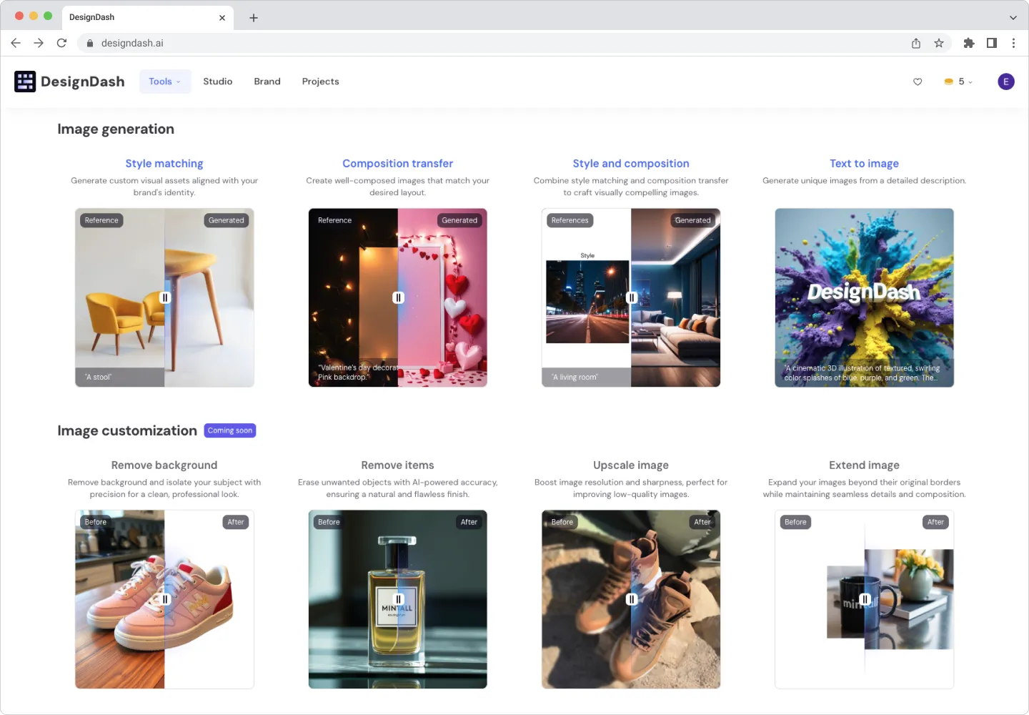Click the Extend image heading
Image resolution: width=1029 pixels, height=715 pixels.
[864, 465]
